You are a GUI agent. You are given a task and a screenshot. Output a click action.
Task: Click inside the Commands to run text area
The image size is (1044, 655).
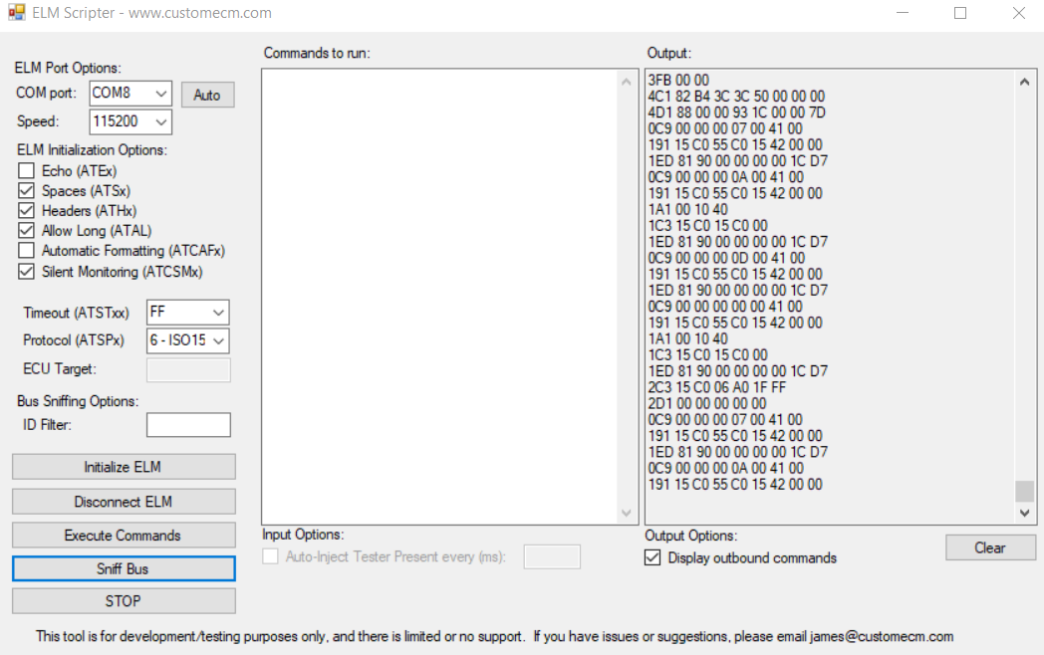[440, 297]
